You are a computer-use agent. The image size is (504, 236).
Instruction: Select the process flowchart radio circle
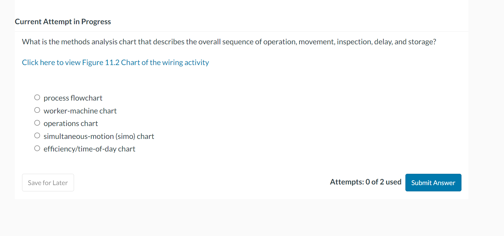37,97
